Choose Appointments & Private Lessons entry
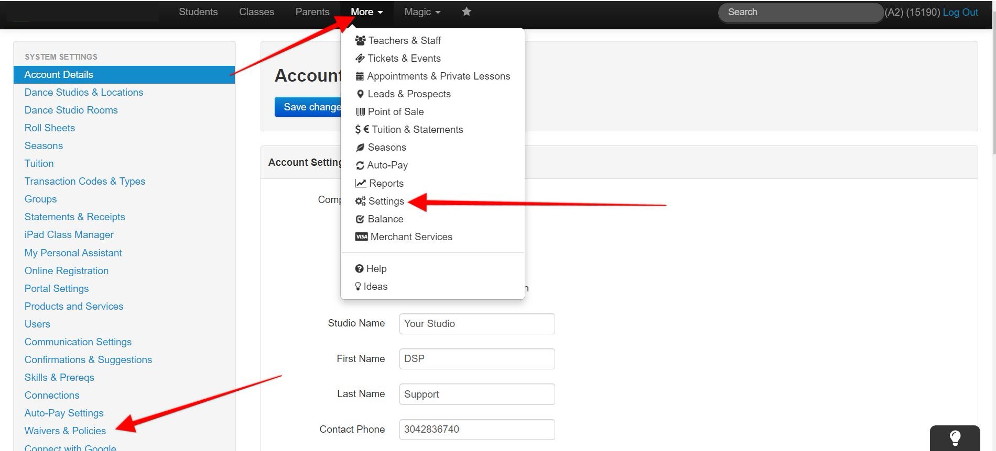Screen dimensions: 996x451 coord(438,76)
